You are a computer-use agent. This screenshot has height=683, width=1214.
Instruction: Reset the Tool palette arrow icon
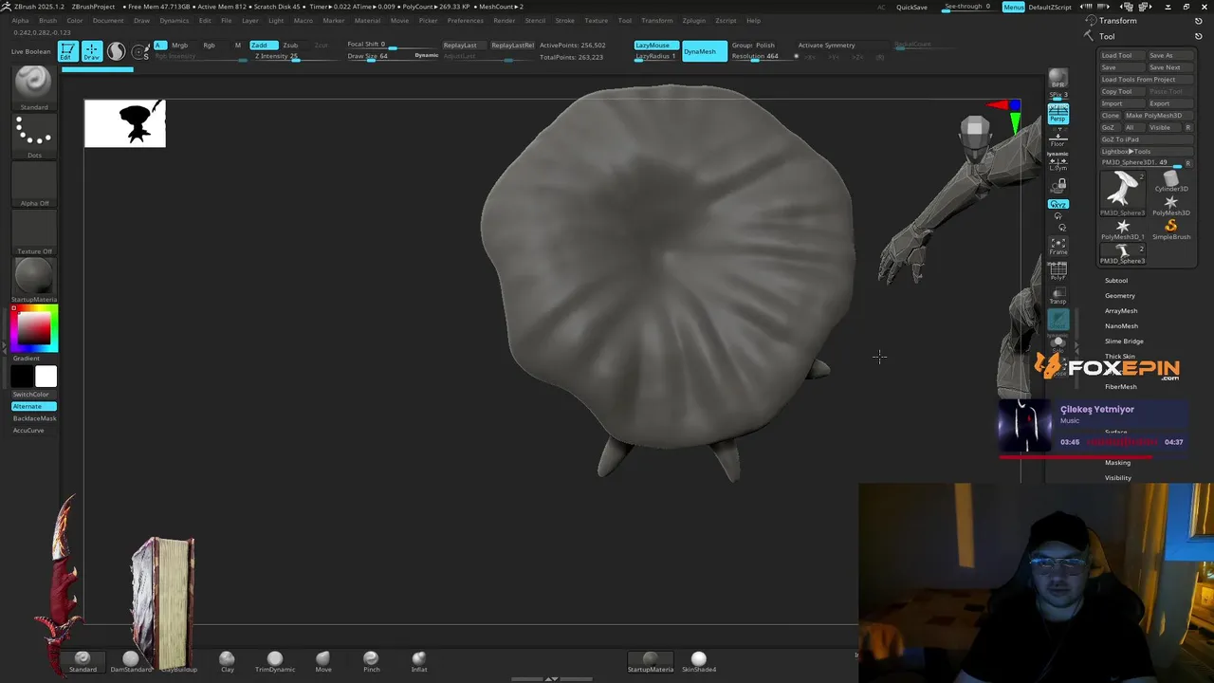click(x=1199, y=37)
